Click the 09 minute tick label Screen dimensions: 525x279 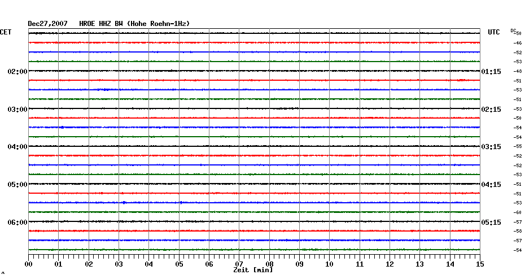click(x=299, y=264)
